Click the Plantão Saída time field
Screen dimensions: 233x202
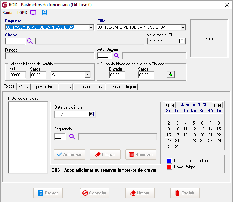click(x=146, y=75)
